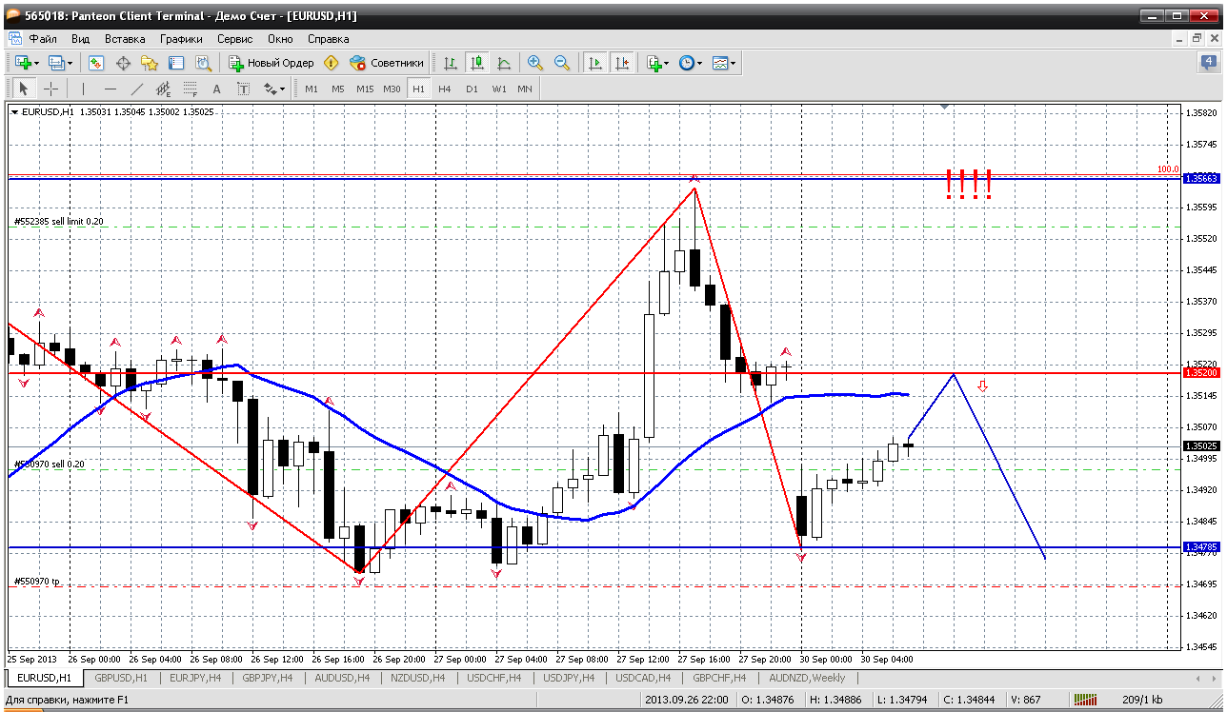Open the Графики menu
Viewport: 1227px width, 712px height.
(181, 39)
